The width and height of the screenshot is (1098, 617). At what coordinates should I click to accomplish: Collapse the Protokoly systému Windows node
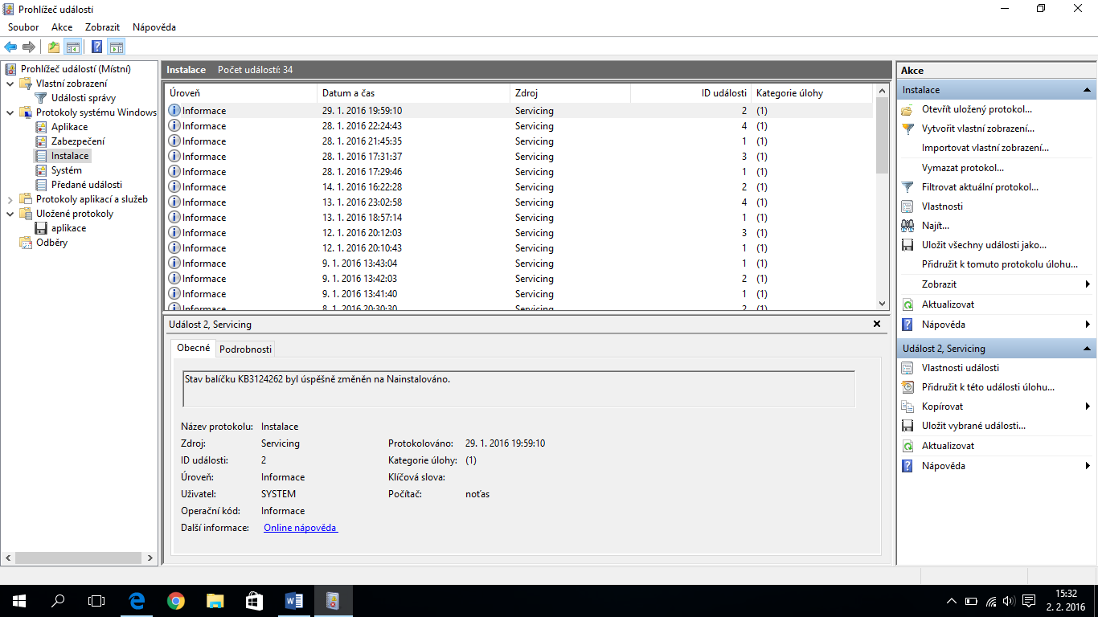pos(10,112)
